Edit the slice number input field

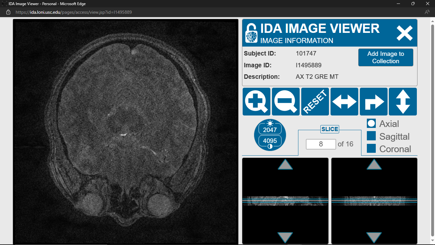321,144
